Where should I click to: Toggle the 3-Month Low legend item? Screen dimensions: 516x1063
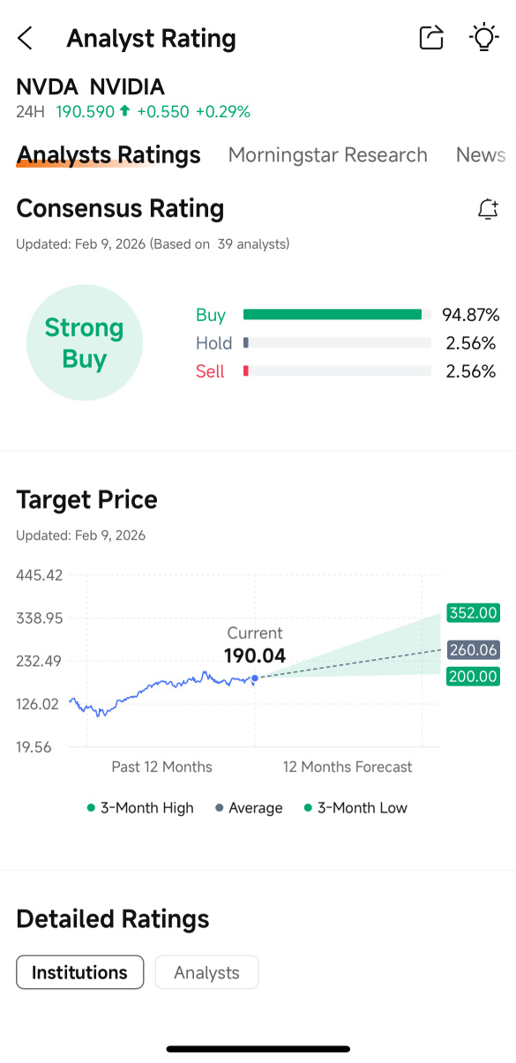pyautogui.click(x=356, y=807)
